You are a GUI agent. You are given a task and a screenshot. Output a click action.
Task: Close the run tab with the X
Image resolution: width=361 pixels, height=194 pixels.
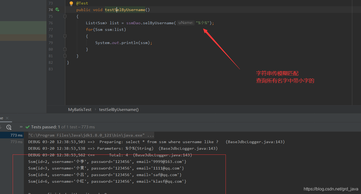click(7, 118)
